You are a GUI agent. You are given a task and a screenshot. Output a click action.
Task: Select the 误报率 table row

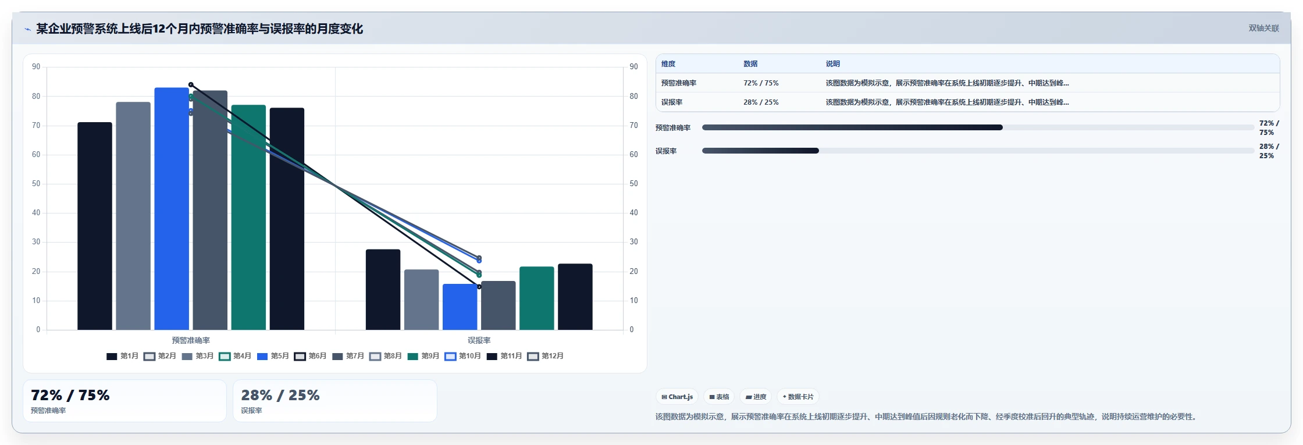(967, 102)
